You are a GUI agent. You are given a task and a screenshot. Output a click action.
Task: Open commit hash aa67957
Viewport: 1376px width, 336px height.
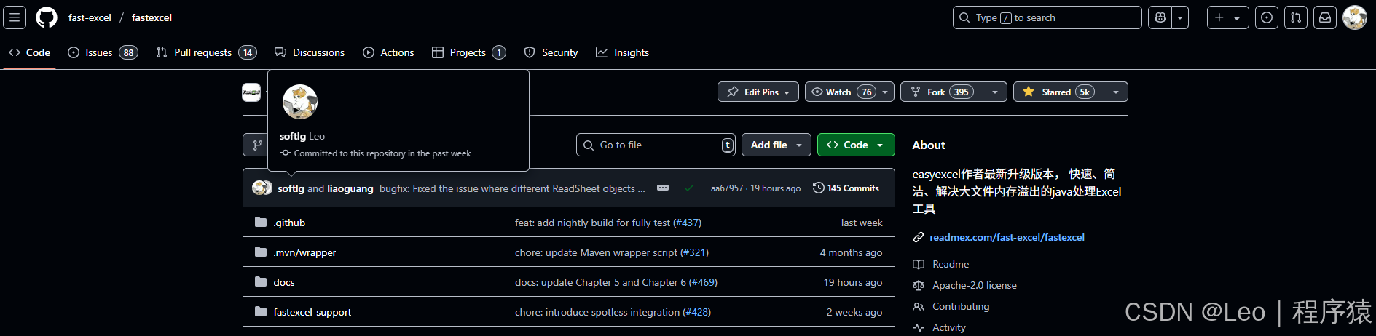coord(727,188)
